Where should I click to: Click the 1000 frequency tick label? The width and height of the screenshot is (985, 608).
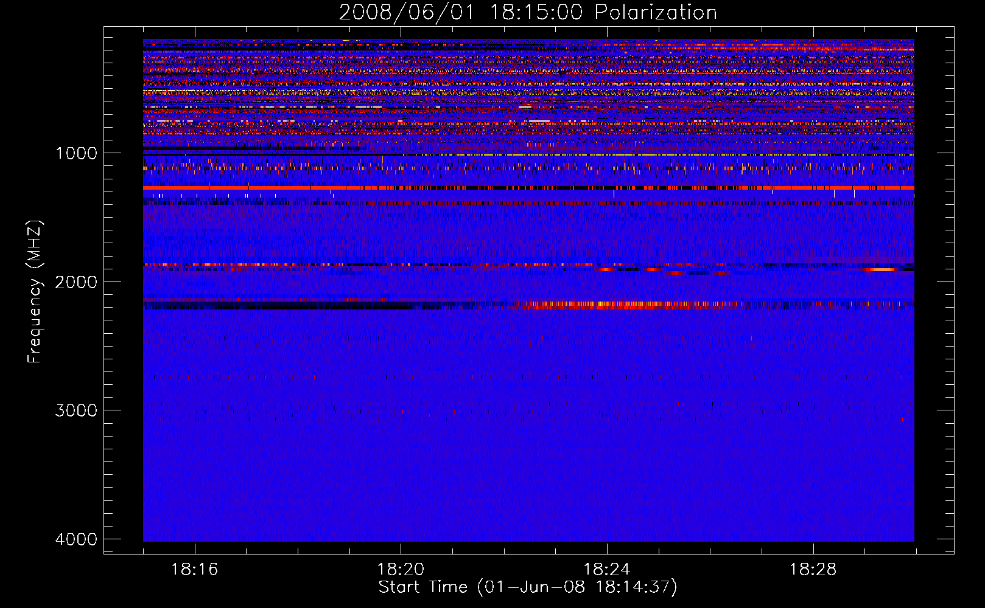tap(76, 153)
